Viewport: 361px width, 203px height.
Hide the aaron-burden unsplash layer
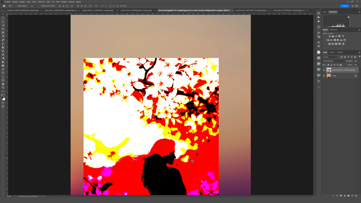(324, 70)
